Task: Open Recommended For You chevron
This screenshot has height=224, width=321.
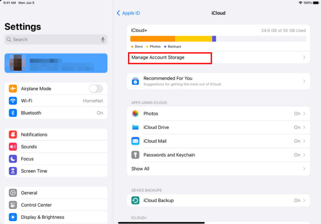Action: click(x=304, y=81)
